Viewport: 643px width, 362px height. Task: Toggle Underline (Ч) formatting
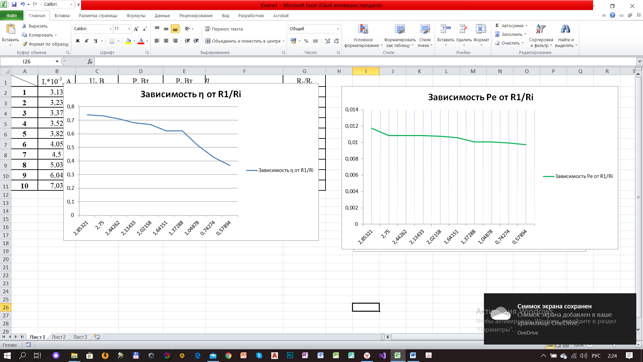pos(96,41)
